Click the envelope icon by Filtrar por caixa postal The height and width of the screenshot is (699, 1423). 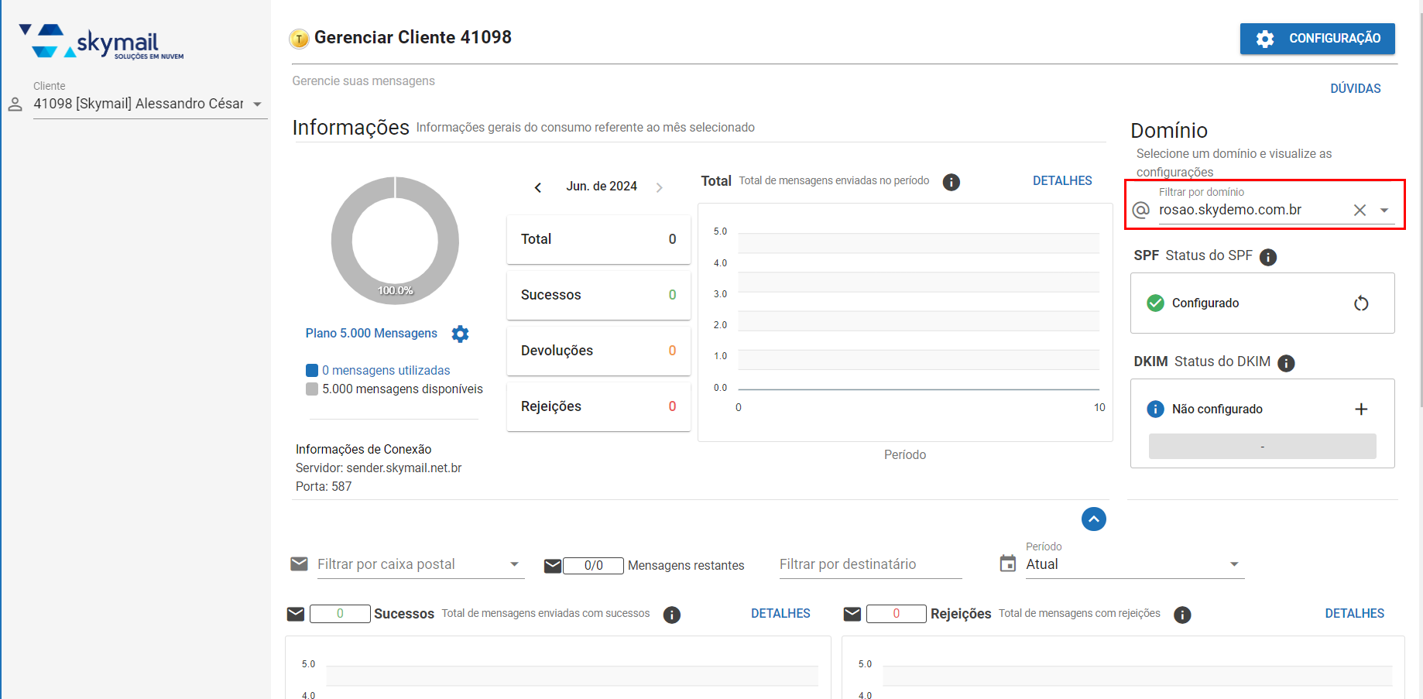[x=299, y=564]
